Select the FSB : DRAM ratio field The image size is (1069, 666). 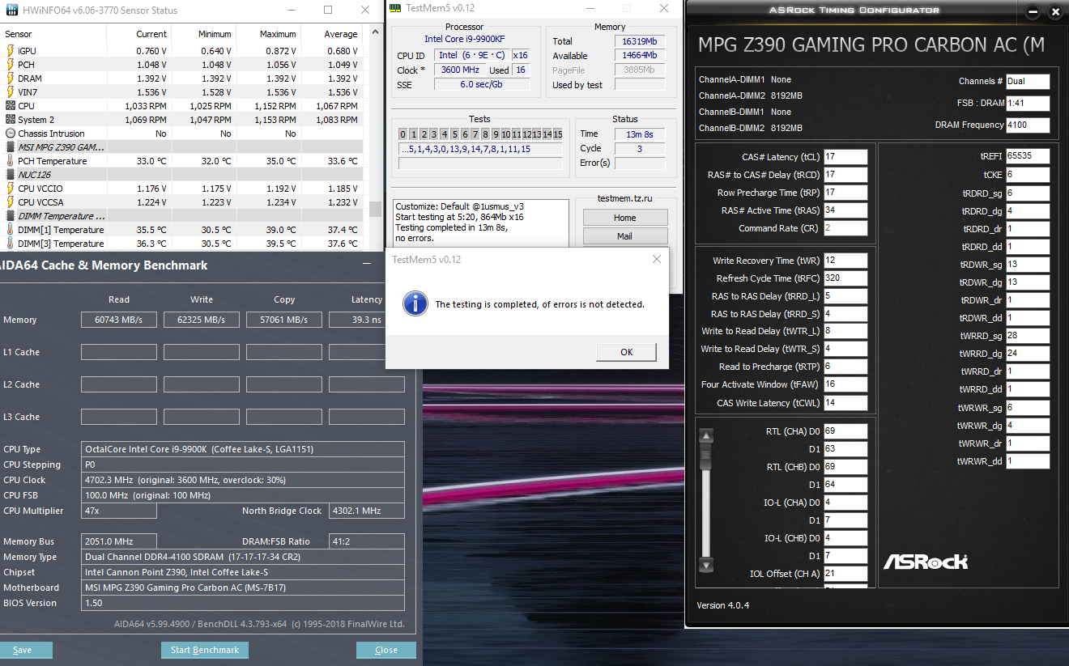tap(1029, 104)
